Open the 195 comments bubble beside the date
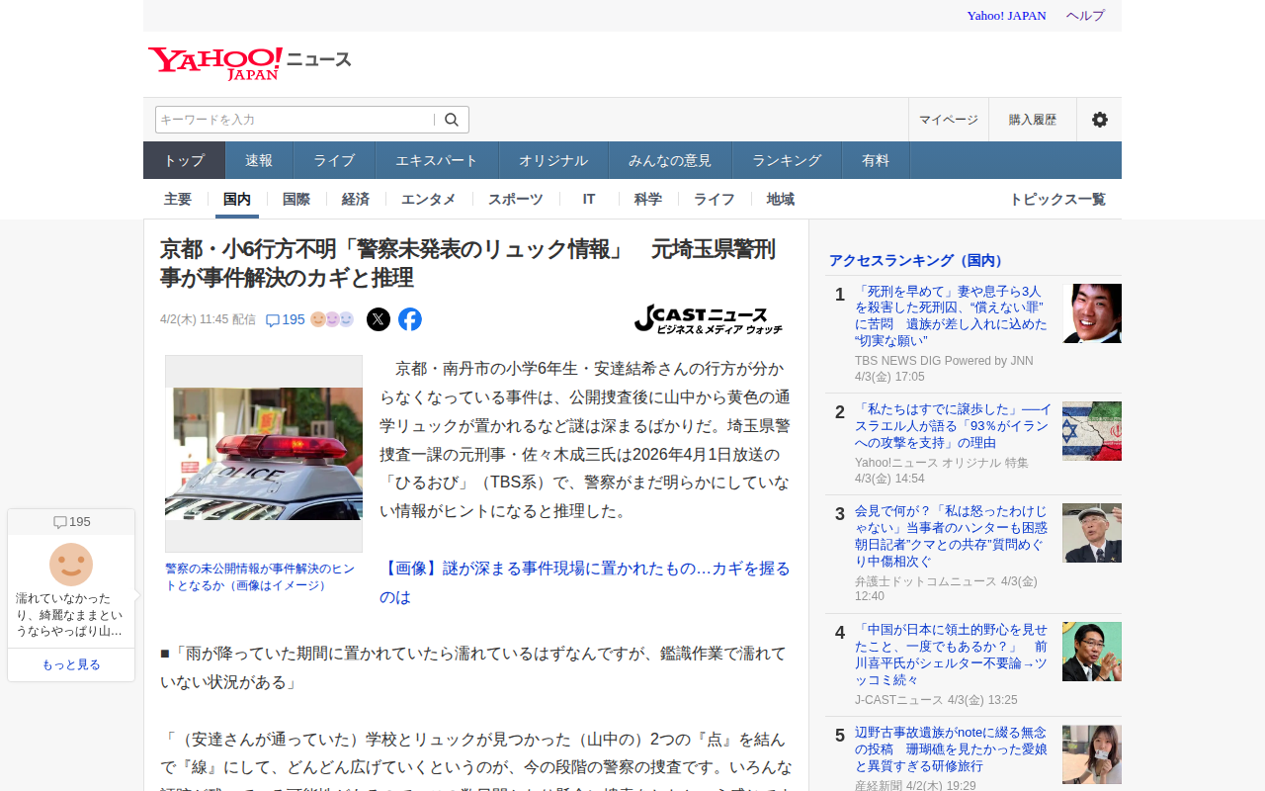 point(286,319)
